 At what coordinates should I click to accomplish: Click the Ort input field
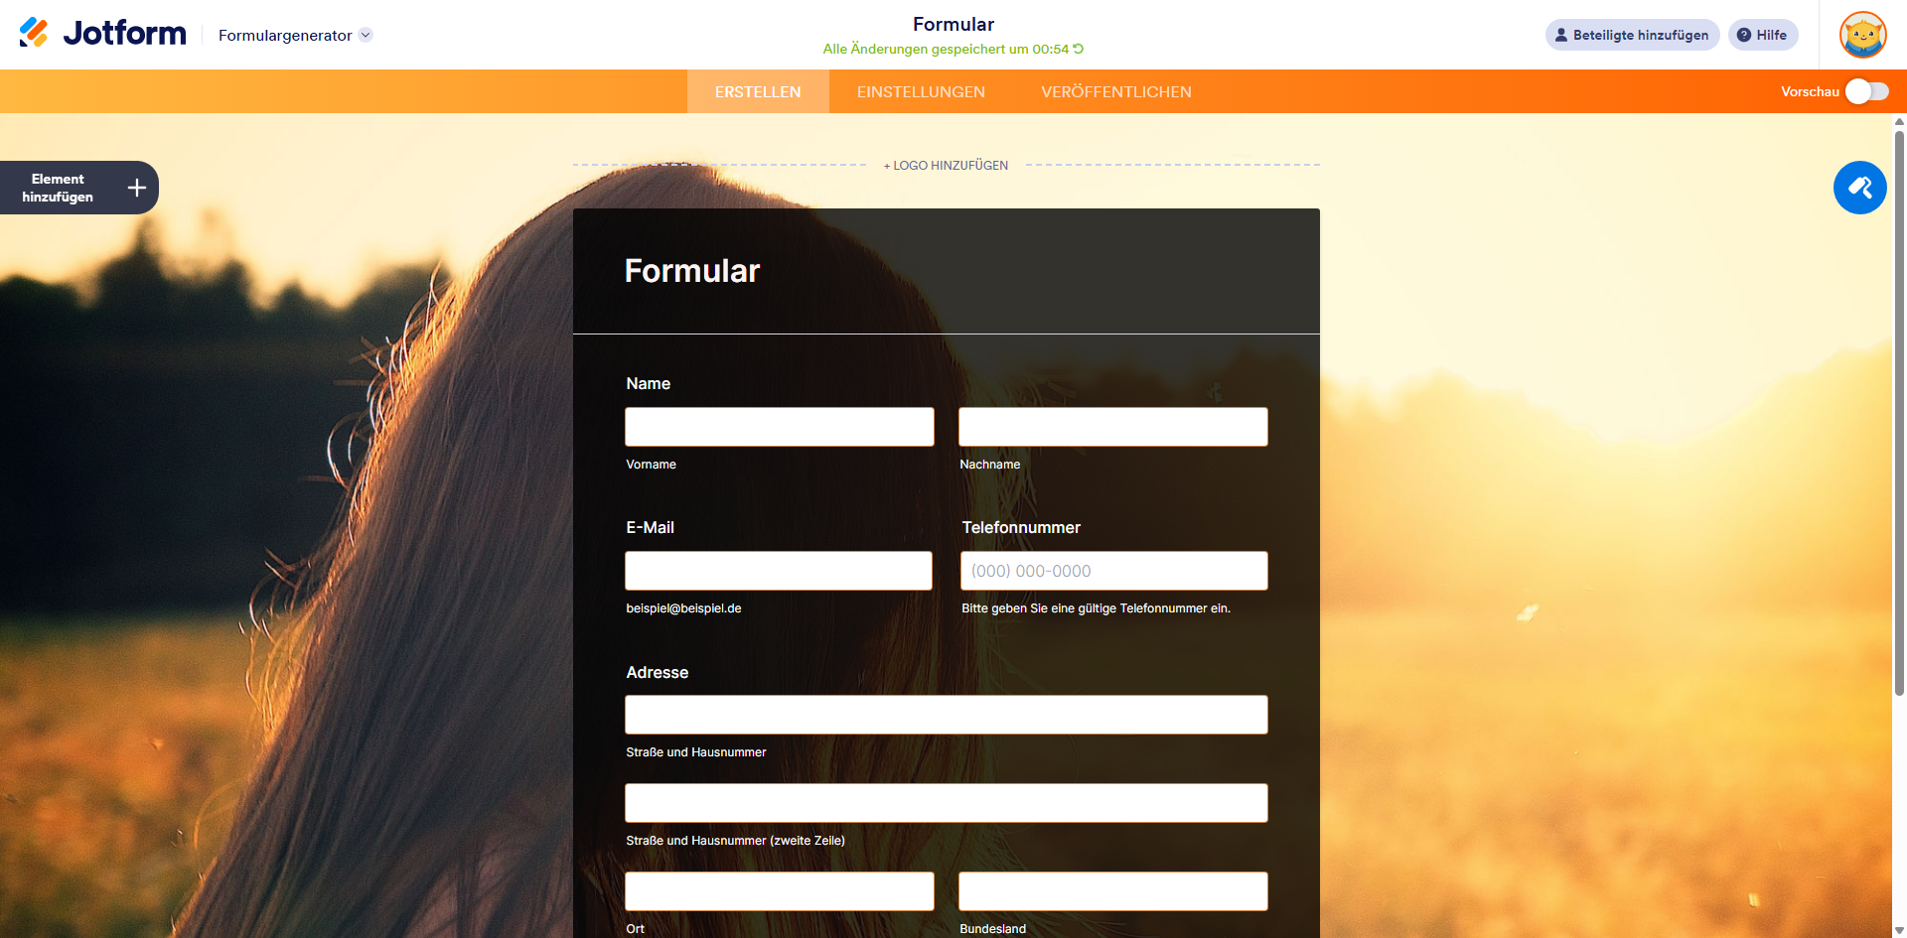780,891
